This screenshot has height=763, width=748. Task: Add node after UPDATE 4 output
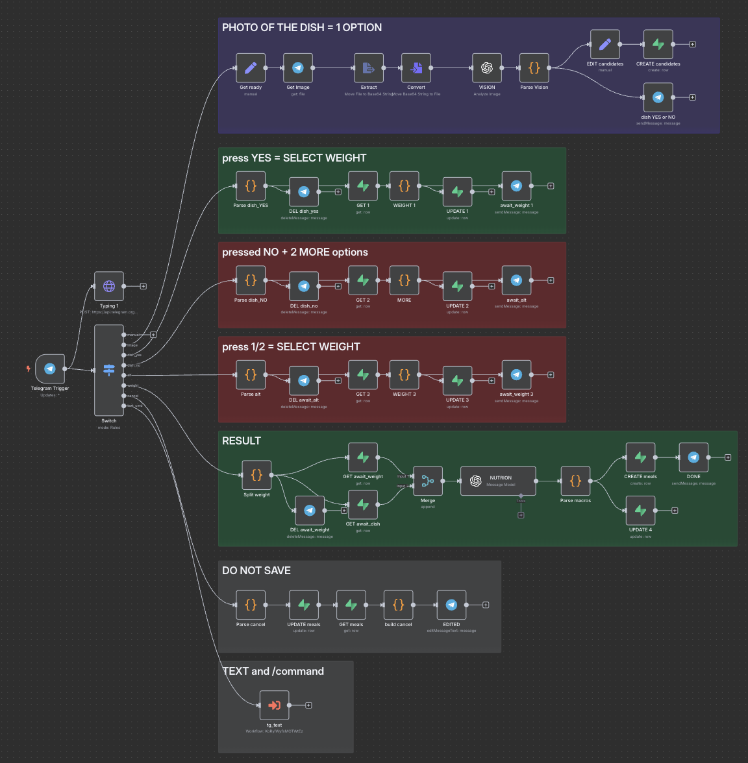[675, 511]
